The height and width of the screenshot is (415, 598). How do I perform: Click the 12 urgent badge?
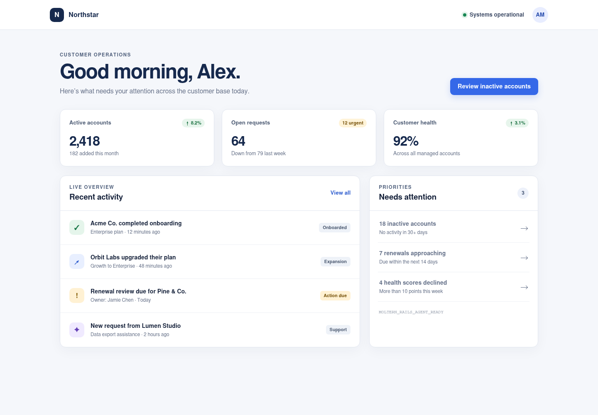[x=353, y=123]
